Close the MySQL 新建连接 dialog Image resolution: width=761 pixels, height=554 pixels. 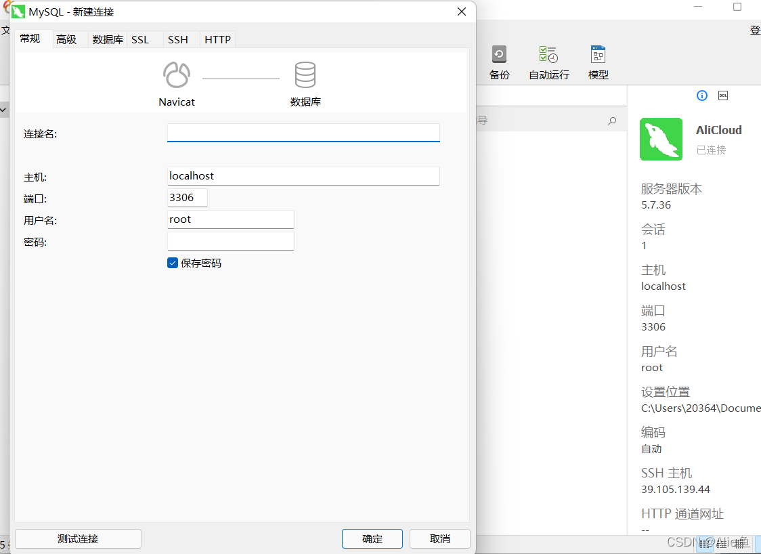tap(462, 12)
